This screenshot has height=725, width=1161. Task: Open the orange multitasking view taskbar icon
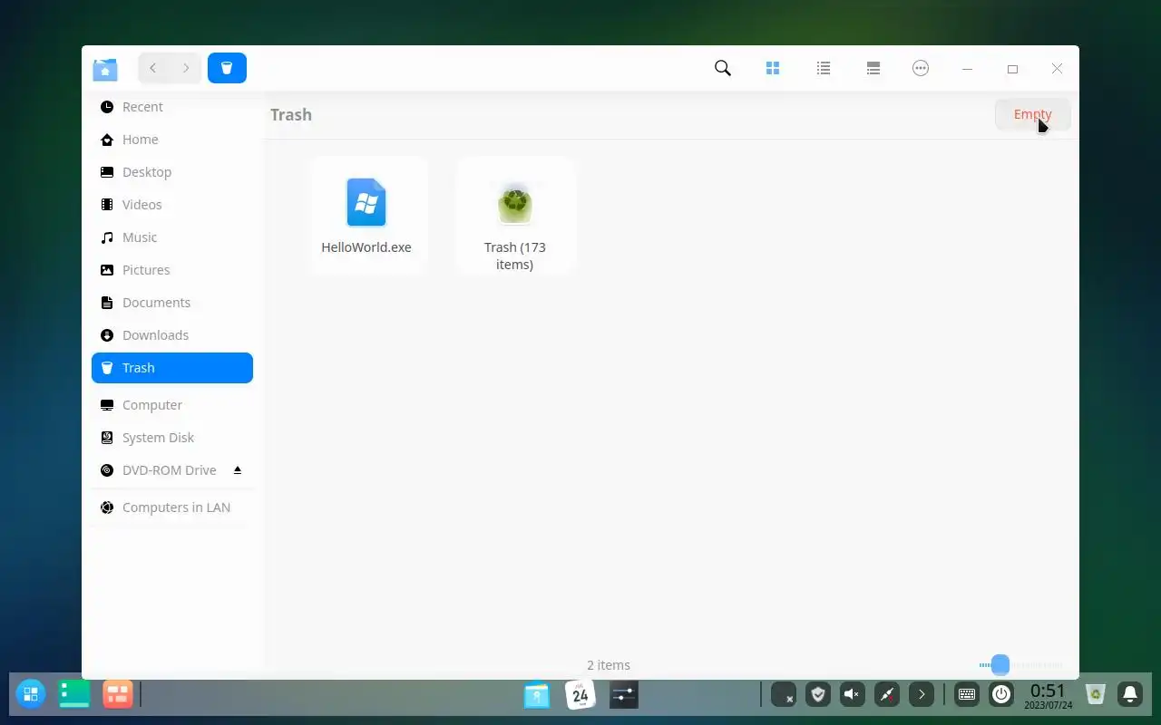118,695
